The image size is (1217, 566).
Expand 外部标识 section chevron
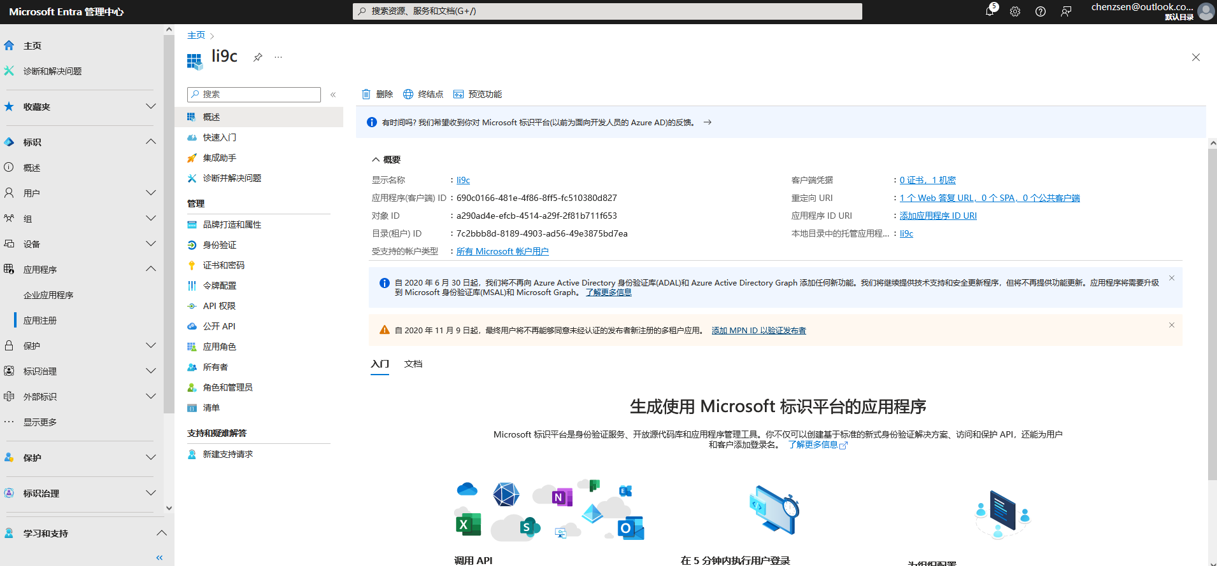point(151,396)
